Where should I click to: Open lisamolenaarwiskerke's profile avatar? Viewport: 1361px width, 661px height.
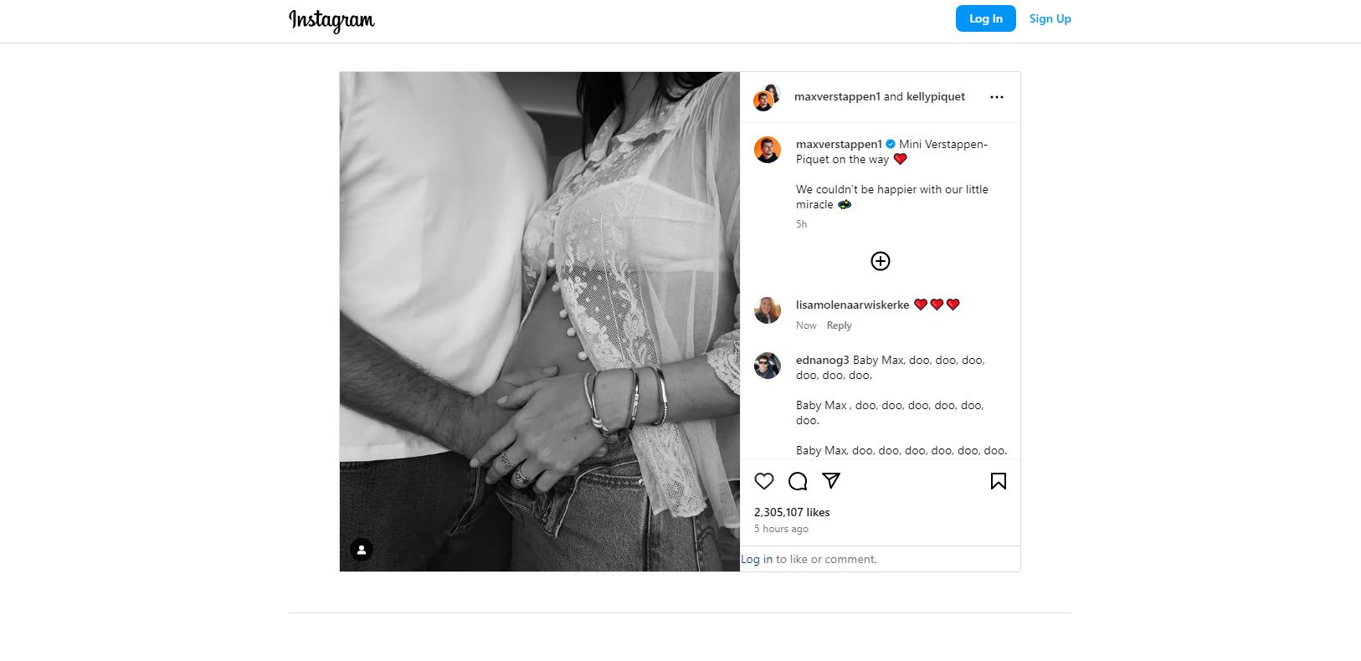coord(768,310)
